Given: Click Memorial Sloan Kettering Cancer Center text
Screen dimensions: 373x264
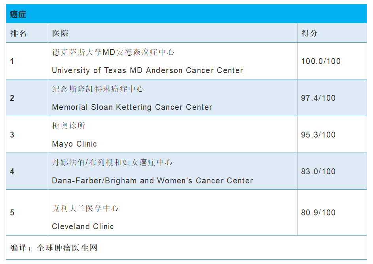Looking at the screenshot, I should (x=132, y=107).
